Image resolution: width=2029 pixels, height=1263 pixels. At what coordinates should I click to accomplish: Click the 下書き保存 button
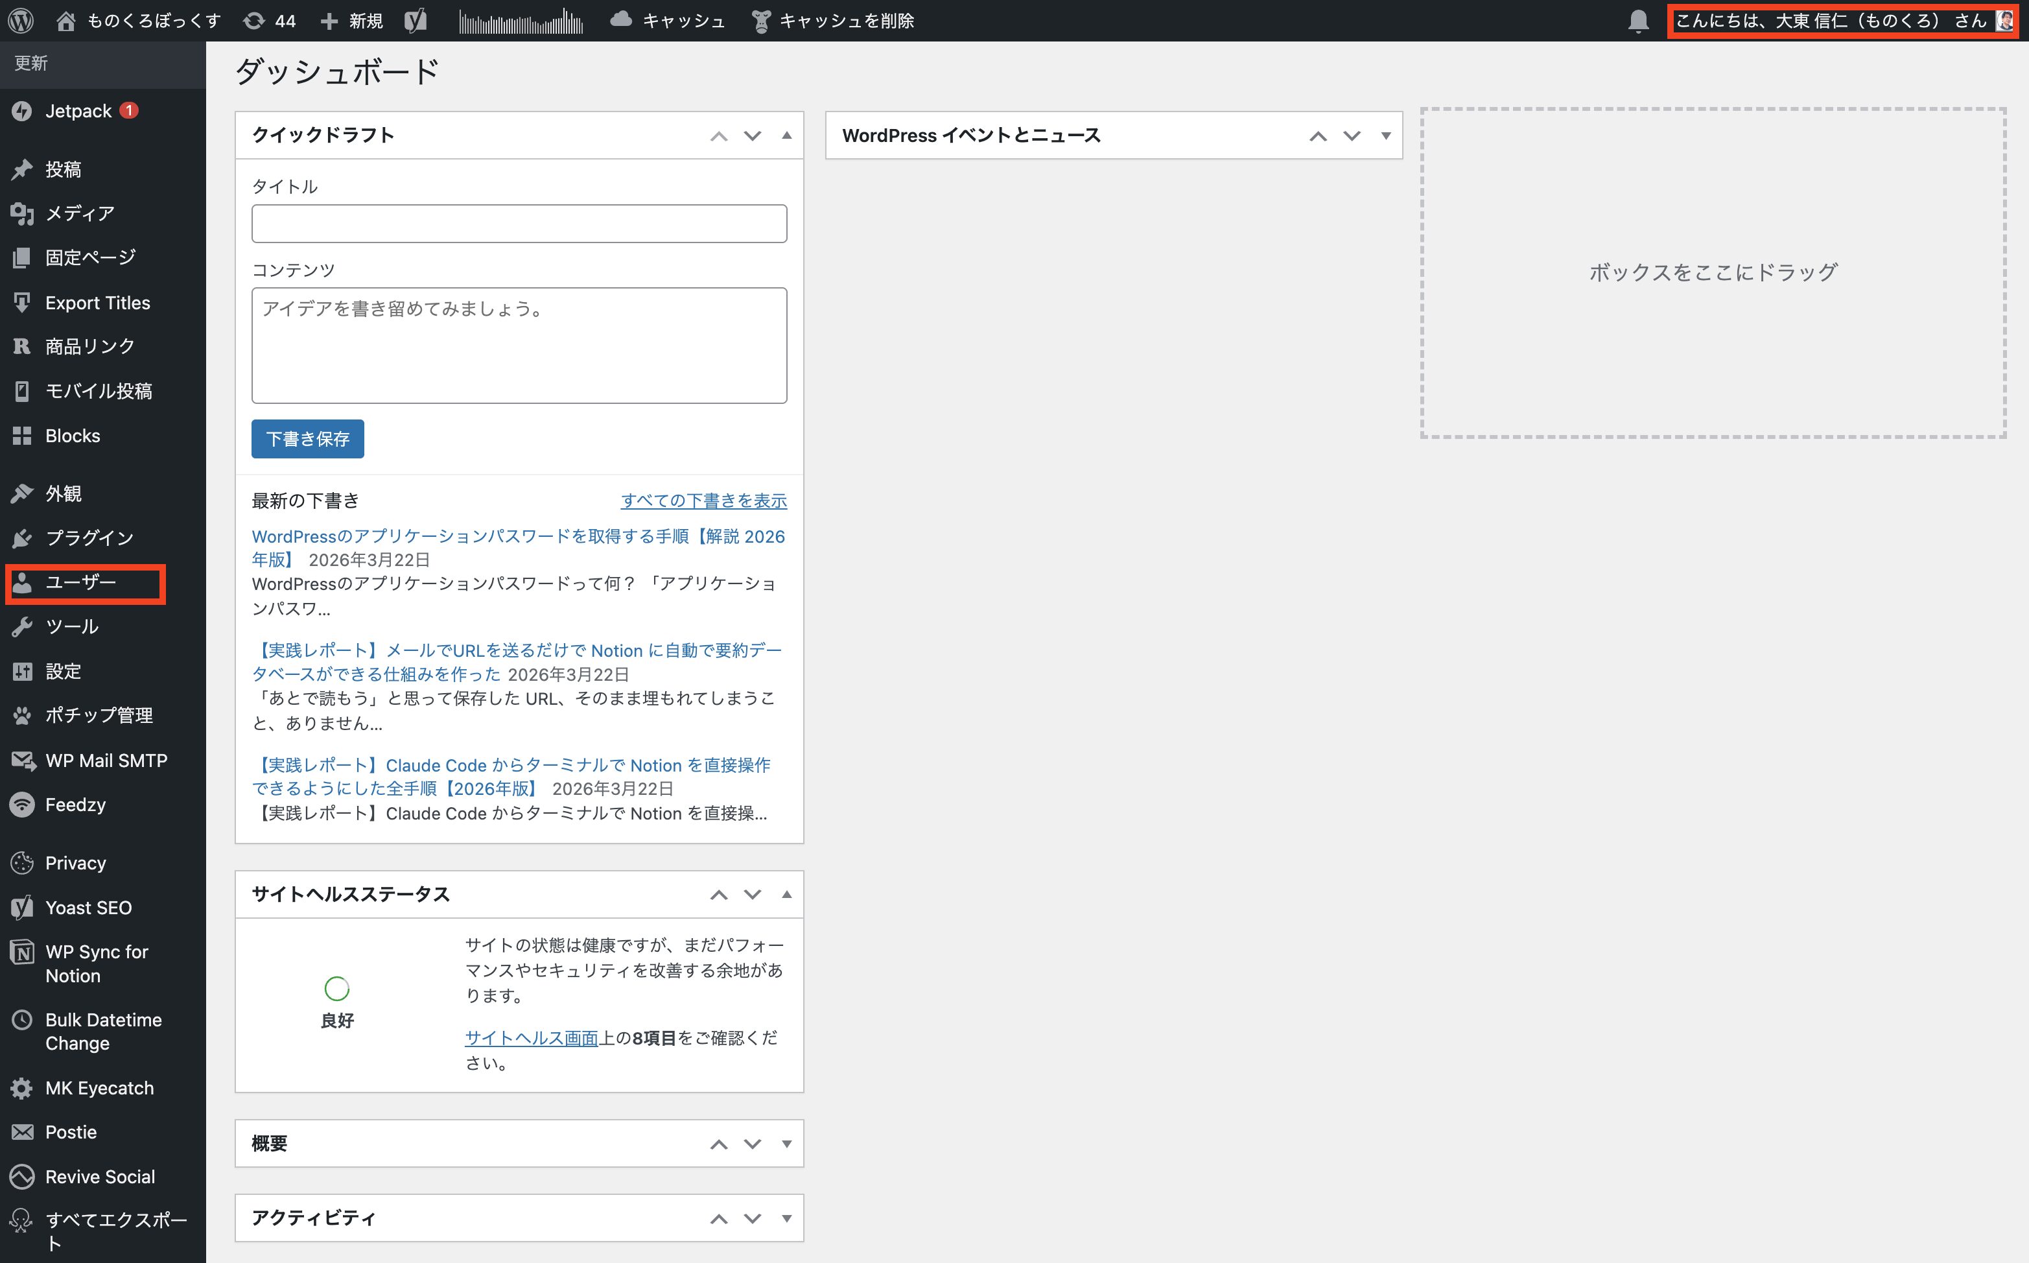(307, 438)
